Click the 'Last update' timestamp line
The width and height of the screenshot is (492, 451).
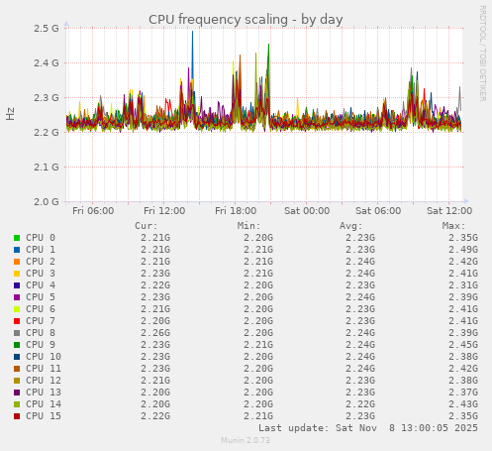pyautogui.click(x=368, y=428)
